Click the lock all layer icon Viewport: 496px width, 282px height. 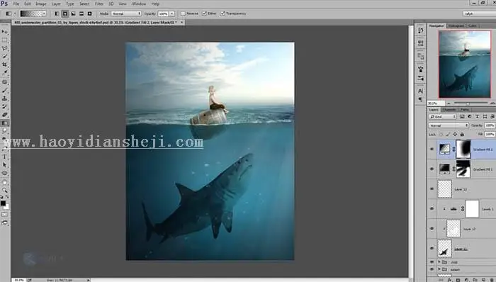462,135
